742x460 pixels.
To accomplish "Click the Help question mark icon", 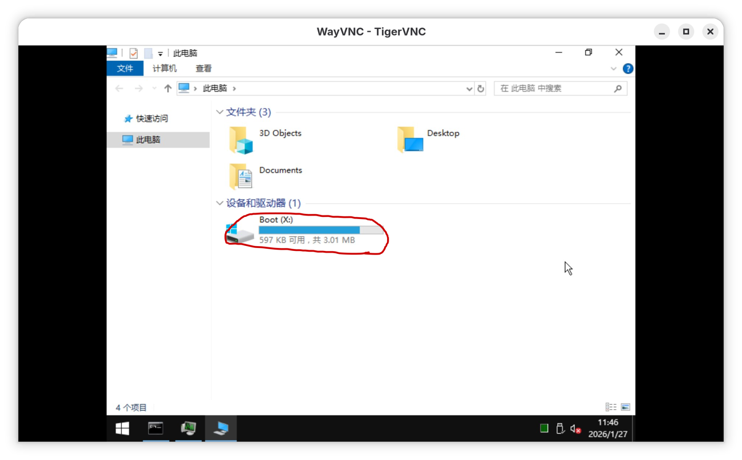I will coord(628,69).
